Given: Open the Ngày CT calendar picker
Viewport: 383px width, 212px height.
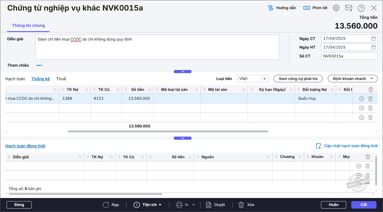Looking at the screenshot, I should pyautogui.click(x=373, y=39).
